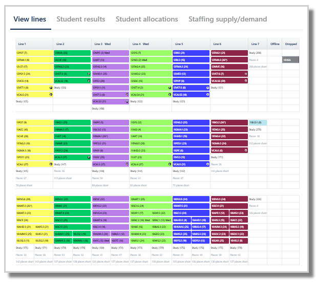The height and width of the screenshot is (282, 316).
Task: Click the circular icon on VCALS2 block
Action: coord(89,80)
